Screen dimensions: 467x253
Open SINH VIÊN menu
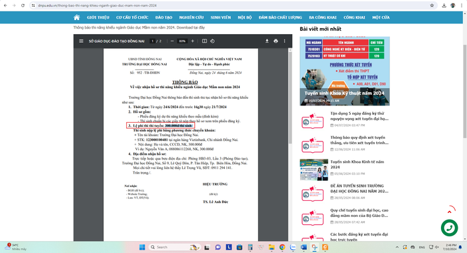coord(220,17)
